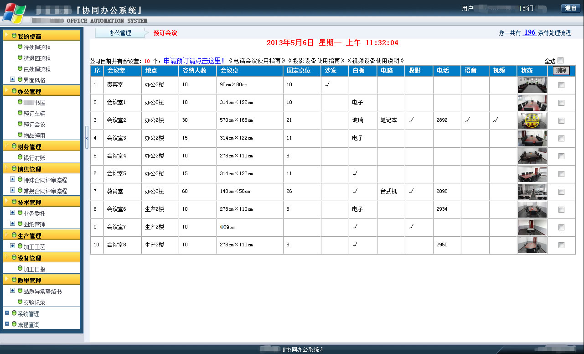Select the checkbox for 教育室 row
This screenshot has height=354, width=584.
pos(561,192)
